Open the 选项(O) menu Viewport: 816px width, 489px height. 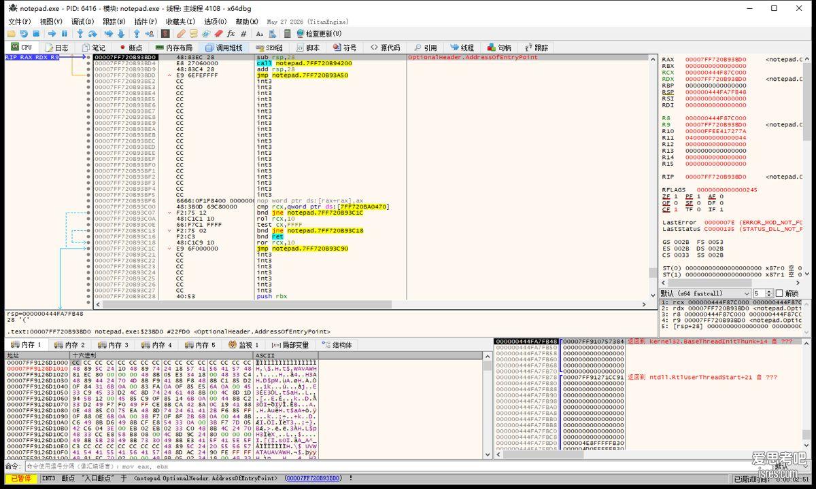[216, 22]
